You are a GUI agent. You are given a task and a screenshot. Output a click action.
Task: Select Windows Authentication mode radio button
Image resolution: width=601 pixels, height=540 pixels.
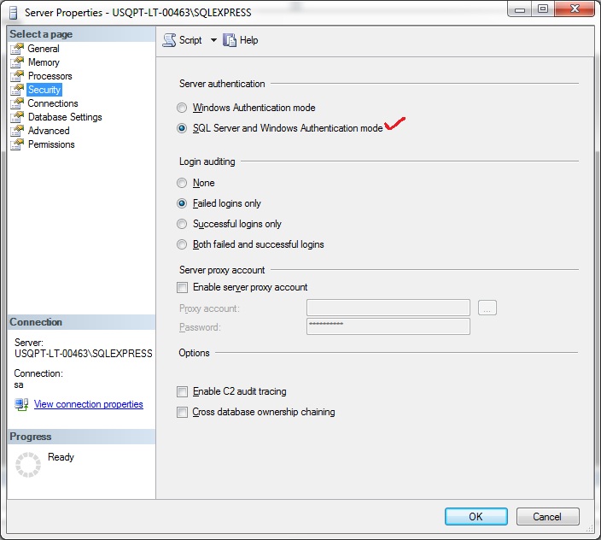coord(182,108)
